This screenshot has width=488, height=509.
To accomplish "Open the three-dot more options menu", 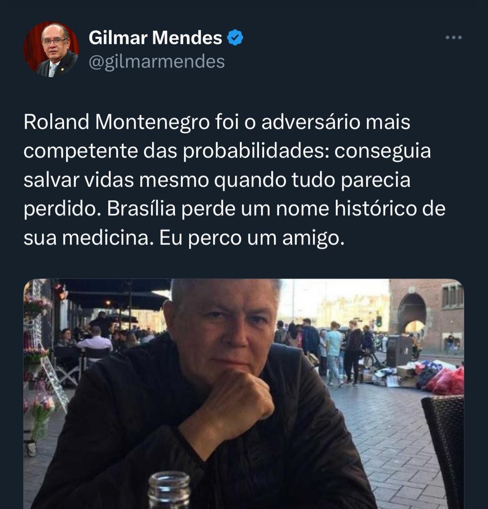I will [x=454, y=38].
